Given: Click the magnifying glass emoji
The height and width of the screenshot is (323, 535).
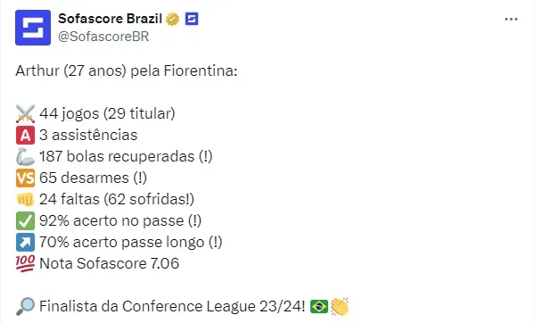Looking at the screenshot, I should coord(25,306).
